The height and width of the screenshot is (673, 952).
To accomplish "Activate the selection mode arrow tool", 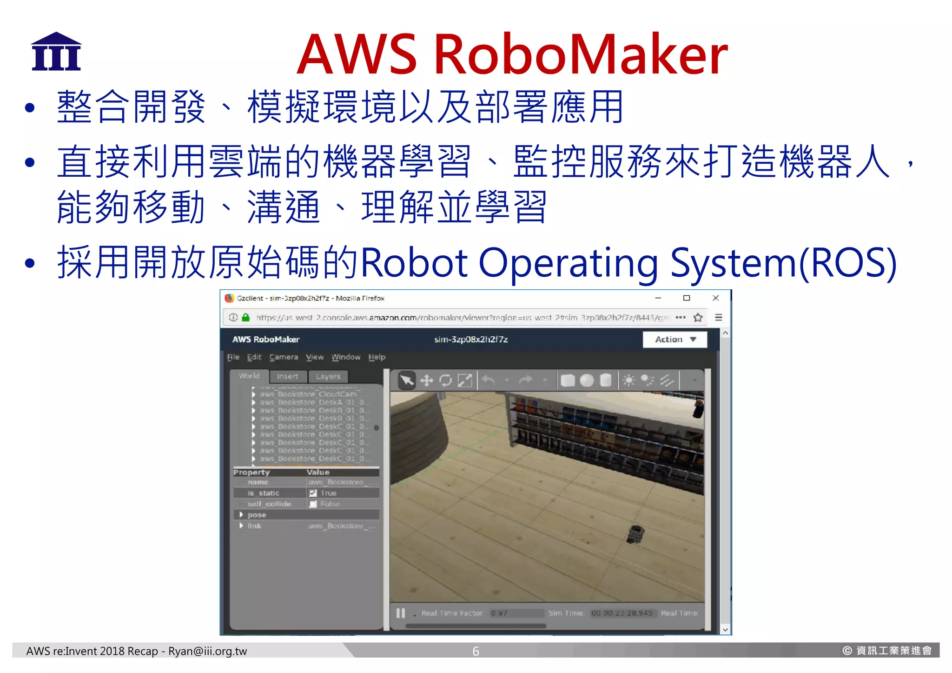I will (x=407, y=380).
